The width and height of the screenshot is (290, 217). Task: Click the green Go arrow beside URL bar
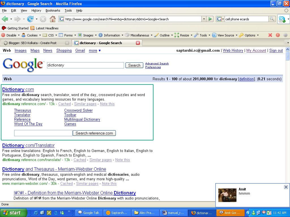tap(210, 19)
